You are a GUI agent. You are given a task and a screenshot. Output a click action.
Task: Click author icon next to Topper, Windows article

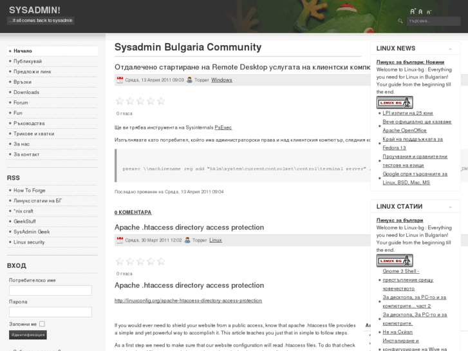click(189, 80)
